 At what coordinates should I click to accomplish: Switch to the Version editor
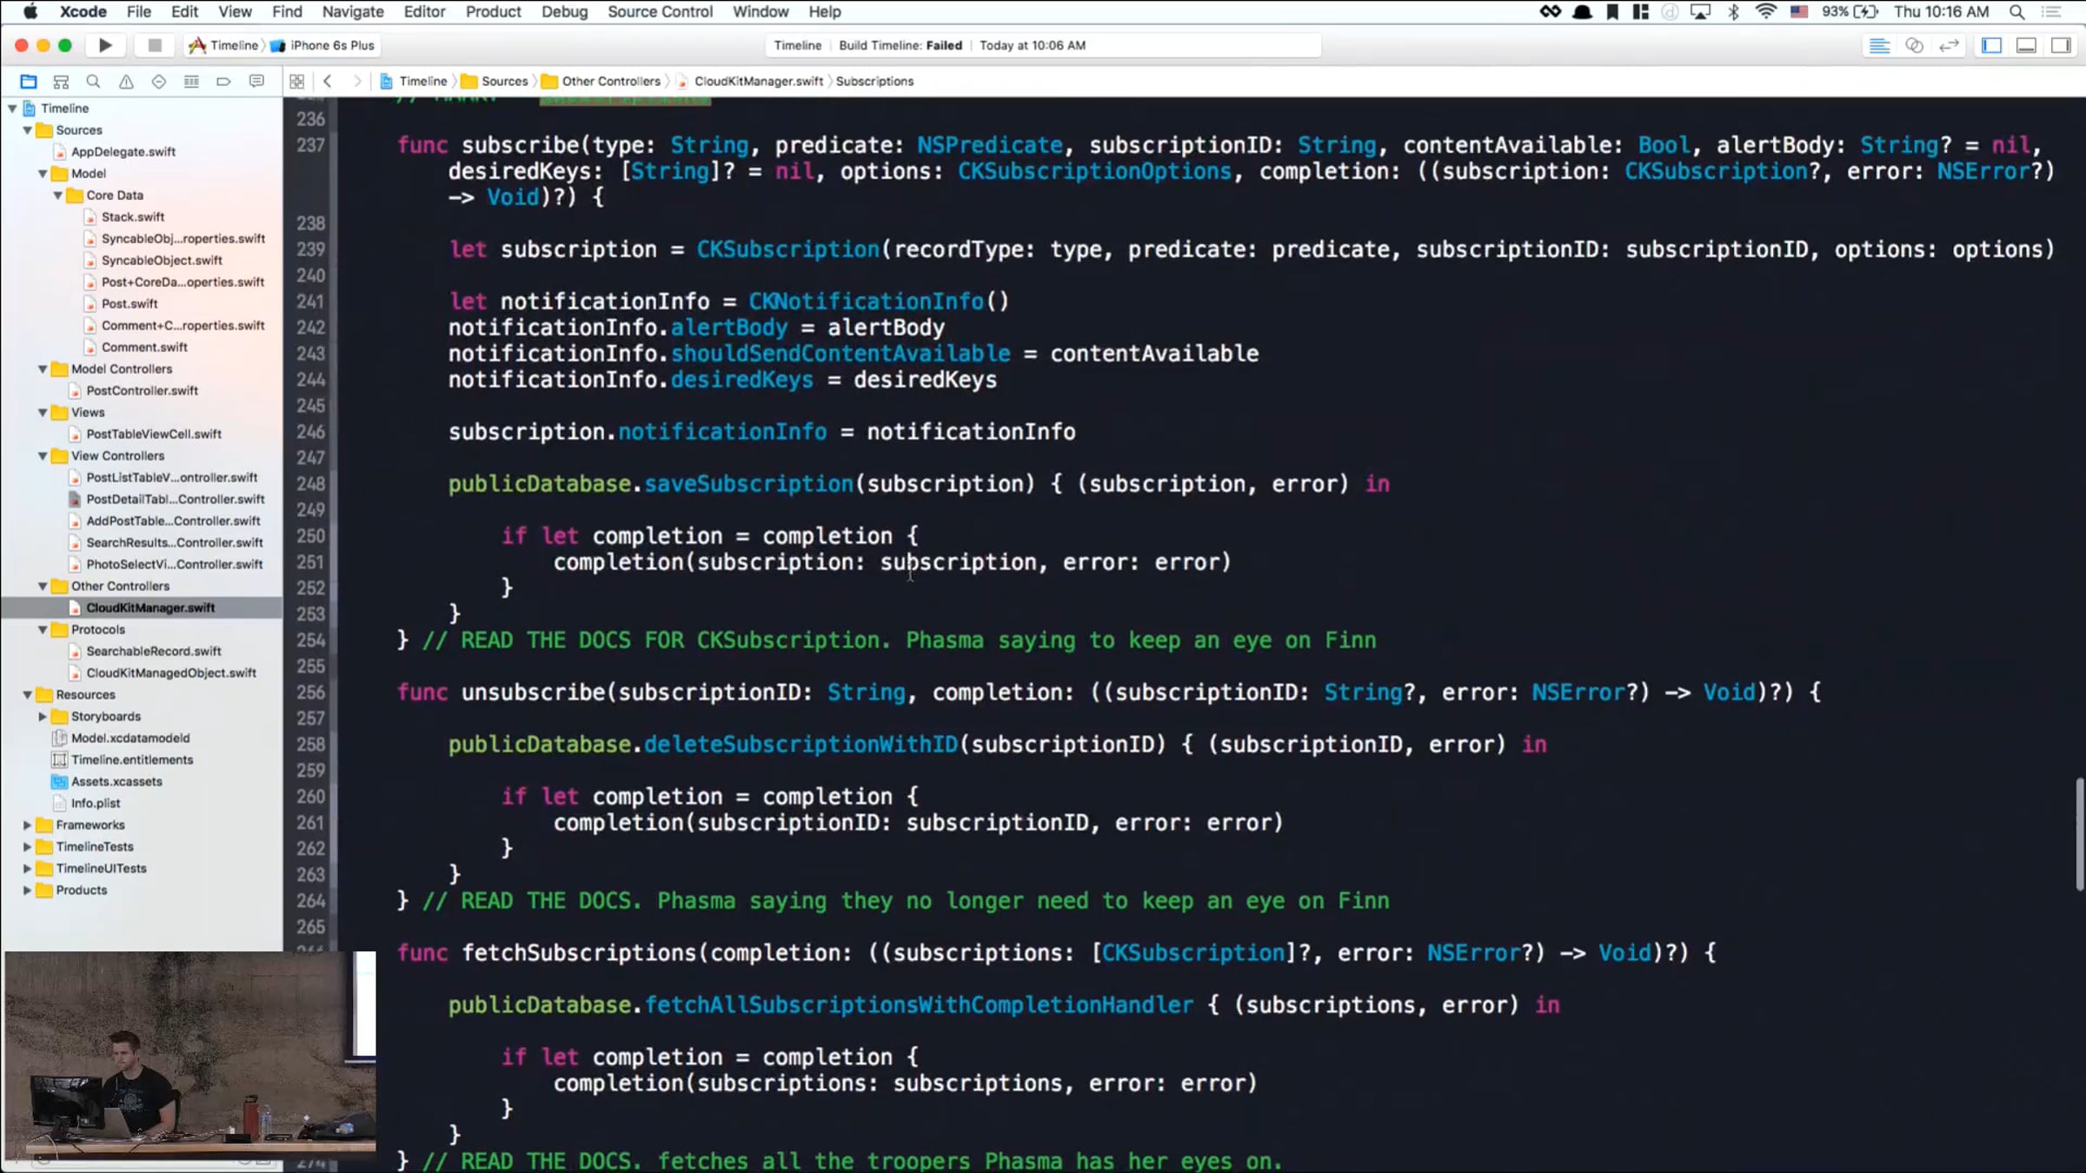pyautogui.click(x=1949, y=45)
